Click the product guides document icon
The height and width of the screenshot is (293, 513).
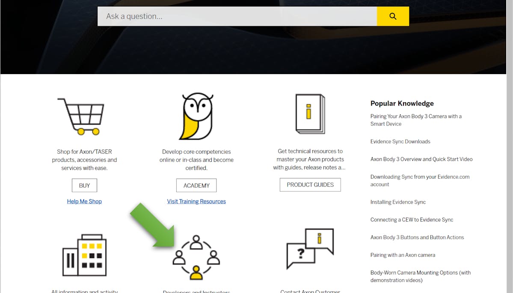click(x=310, y=114)
